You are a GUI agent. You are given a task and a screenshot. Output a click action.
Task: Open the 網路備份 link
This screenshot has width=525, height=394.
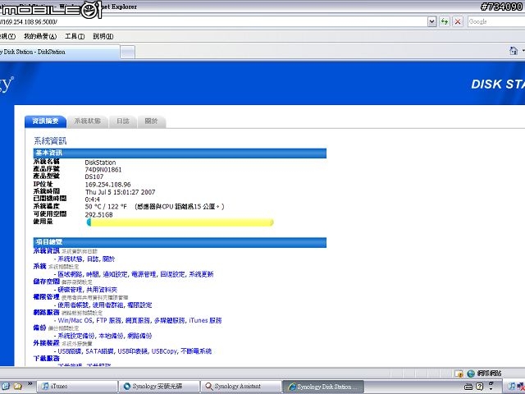click(x=139, y=336)
